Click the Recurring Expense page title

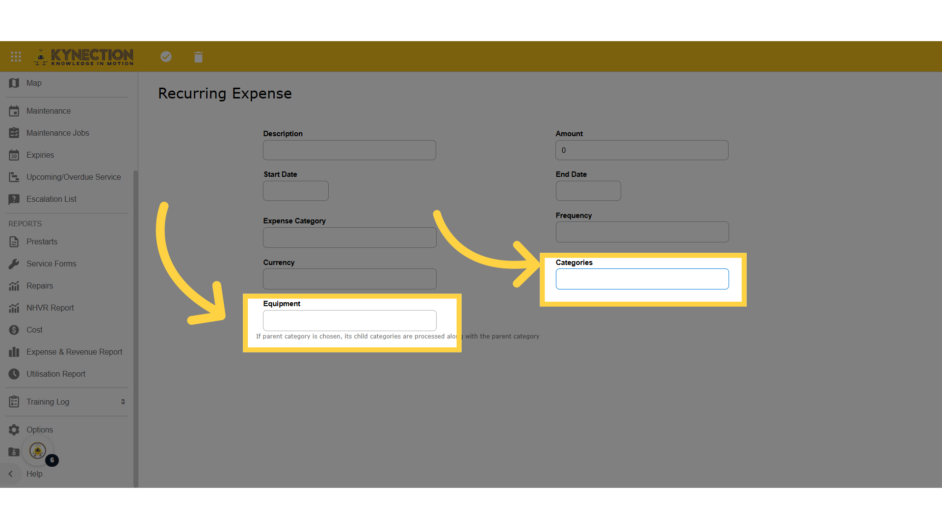[225, 94]
